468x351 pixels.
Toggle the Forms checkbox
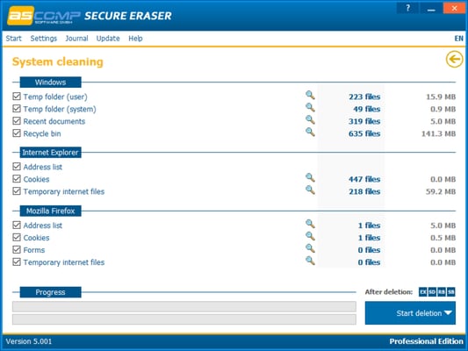(17, 249)
